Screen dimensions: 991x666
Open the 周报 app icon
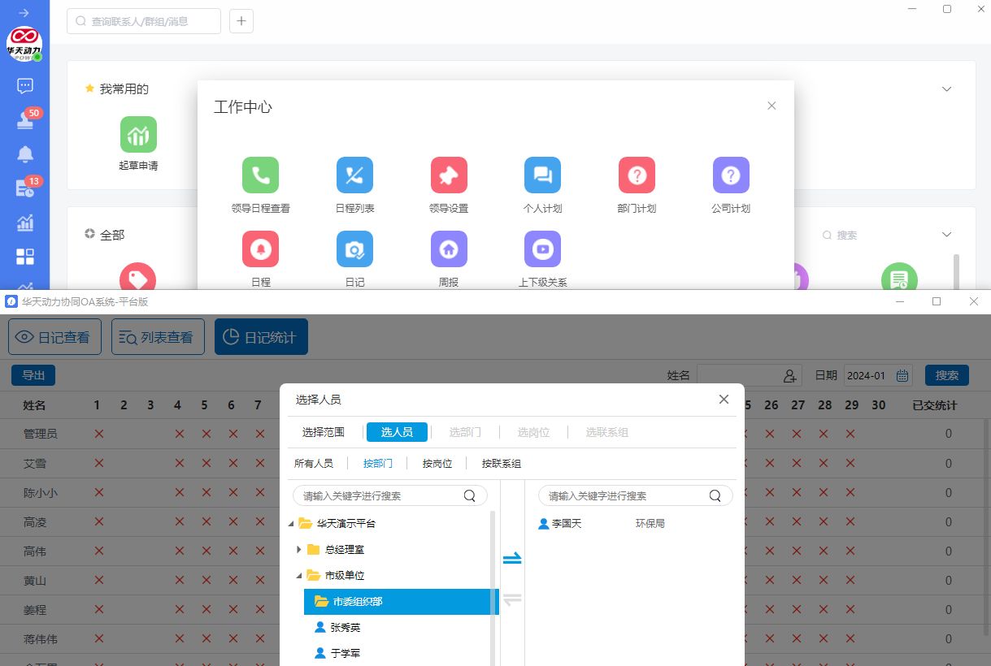[449, 249]
